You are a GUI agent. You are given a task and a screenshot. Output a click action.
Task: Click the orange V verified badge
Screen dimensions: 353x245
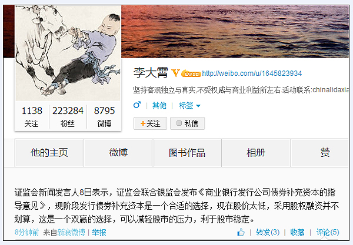pos(175,73)
